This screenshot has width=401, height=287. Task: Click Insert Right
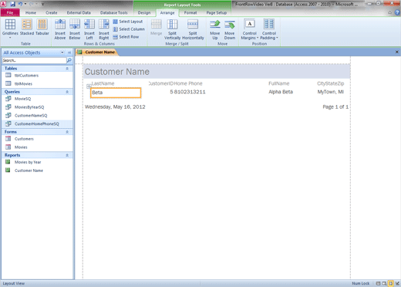104,29
